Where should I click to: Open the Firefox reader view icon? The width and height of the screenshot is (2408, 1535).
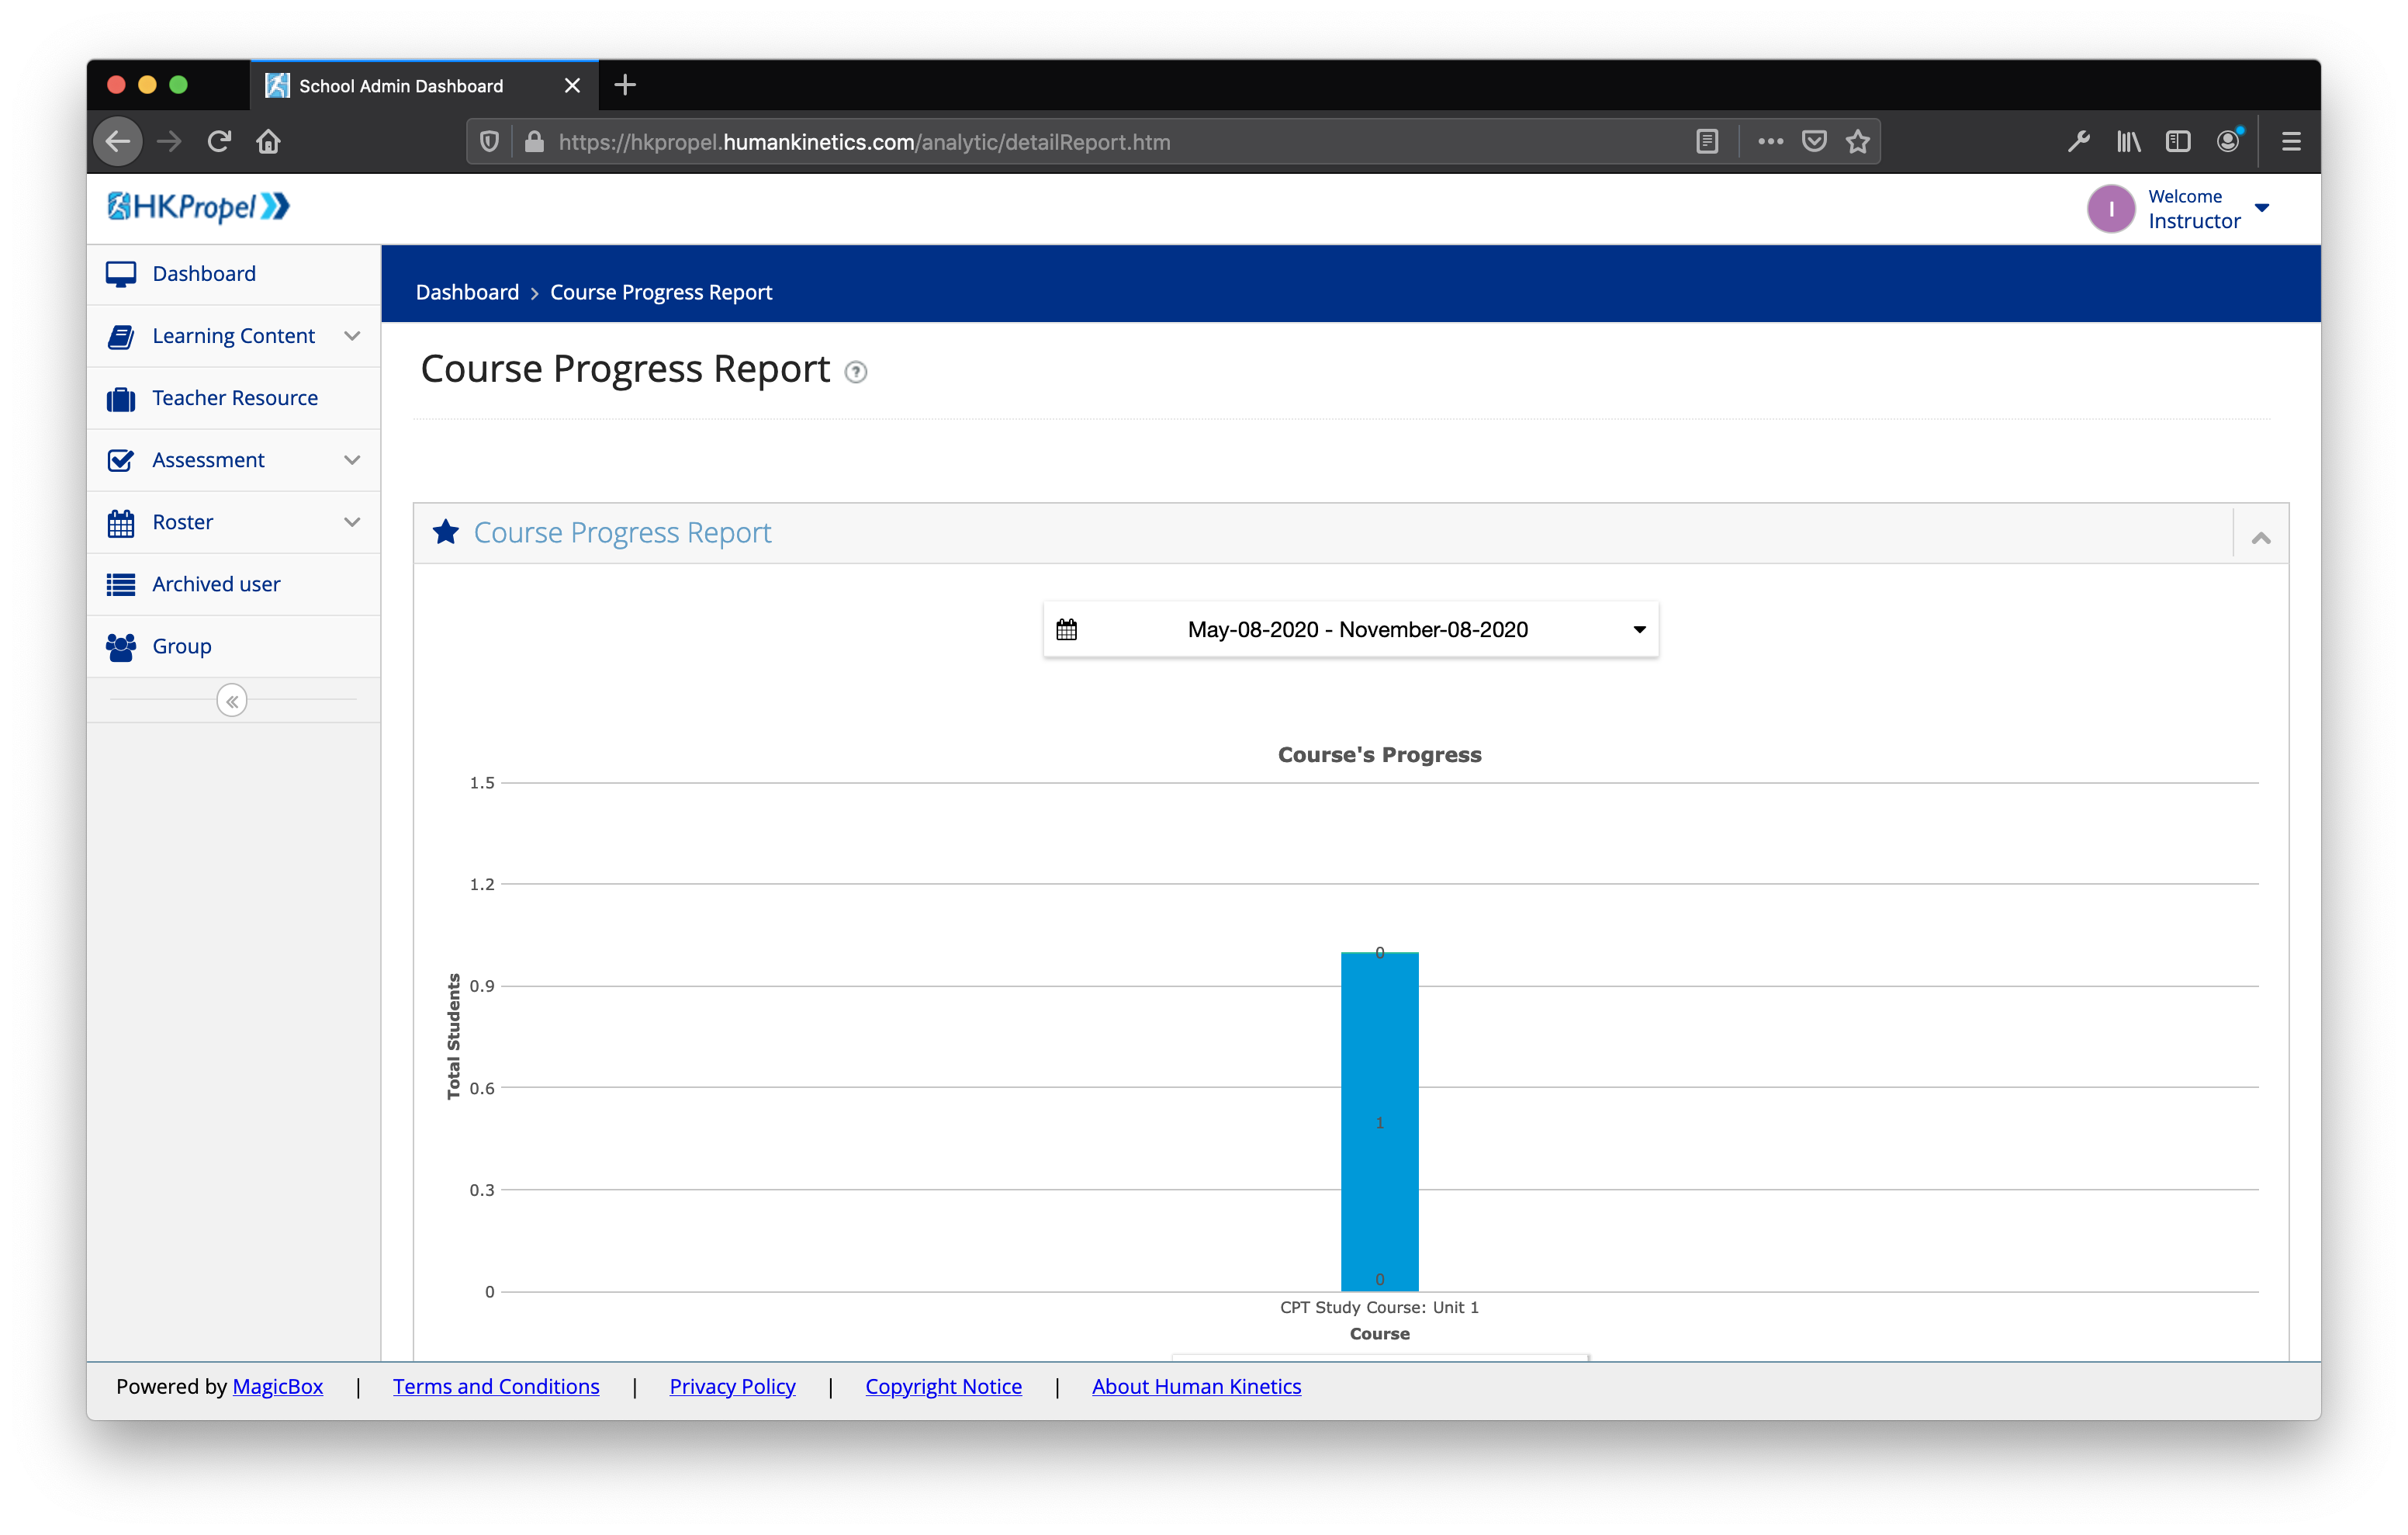click(1707, 142)
